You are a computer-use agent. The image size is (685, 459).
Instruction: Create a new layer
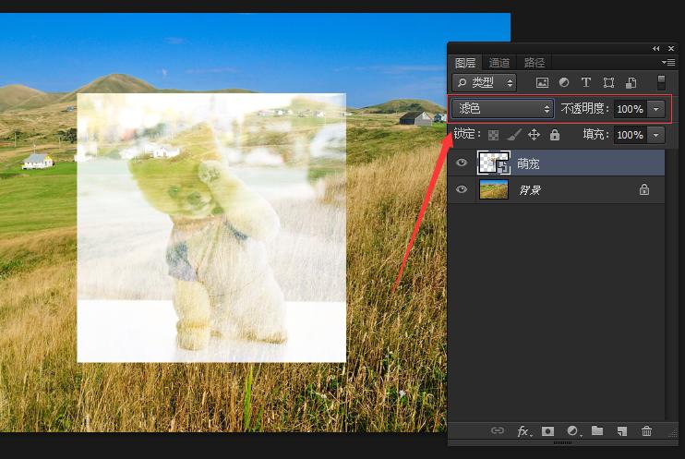click(621, 431)
